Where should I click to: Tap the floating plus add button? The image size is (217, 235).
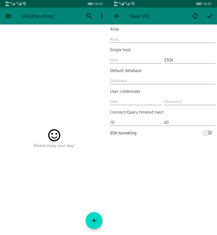[94, 221]
